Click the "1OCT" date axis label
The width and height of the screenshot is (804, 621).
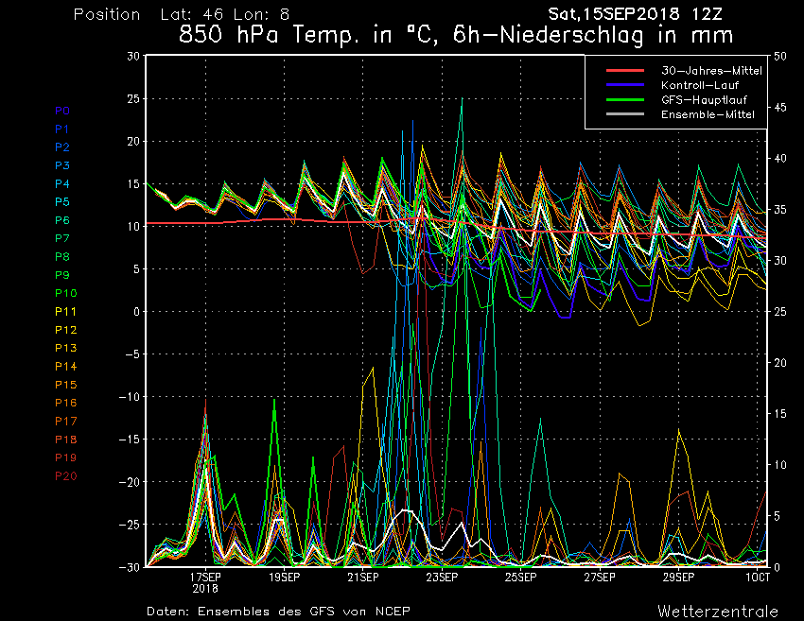(x=758, y=577)
